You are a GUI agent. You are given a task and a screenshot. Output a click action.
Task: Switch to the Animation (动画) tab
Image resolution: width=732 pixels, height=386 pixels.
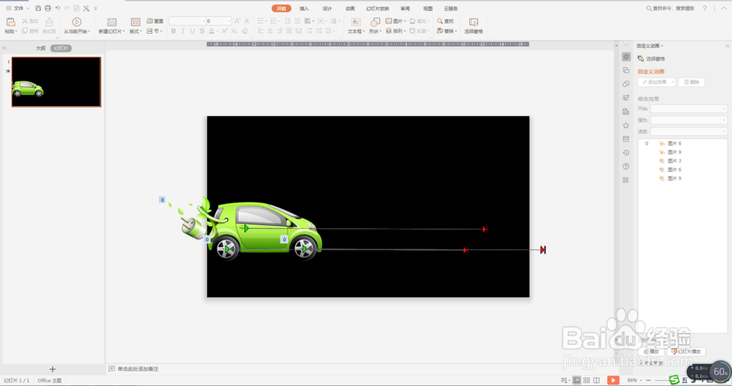pyautogui.click(x=350, y=8)
